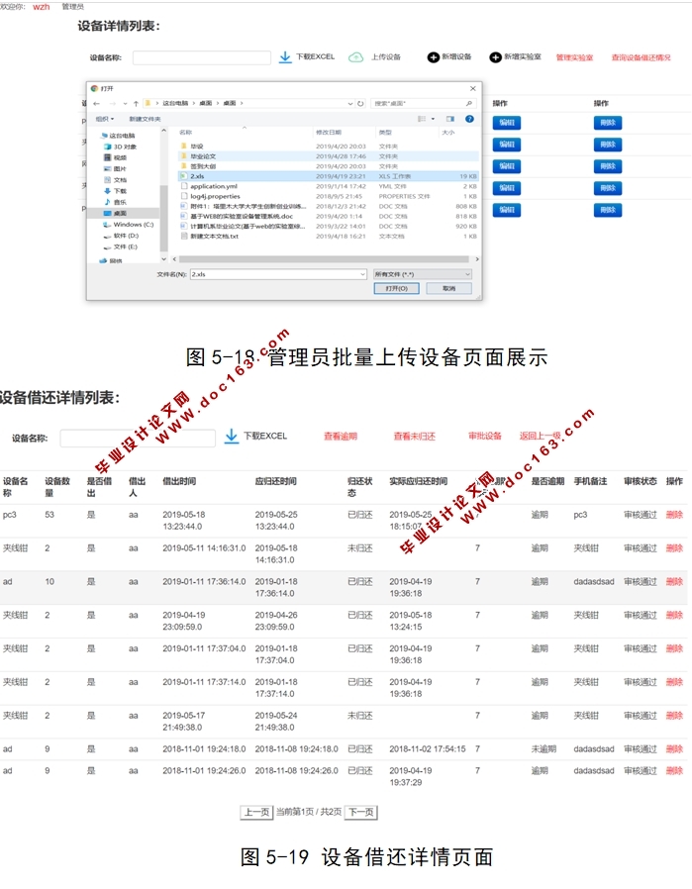Click the 返回上一级 link
The width and height of the screenshot is (692, 889).
(541, 436)
